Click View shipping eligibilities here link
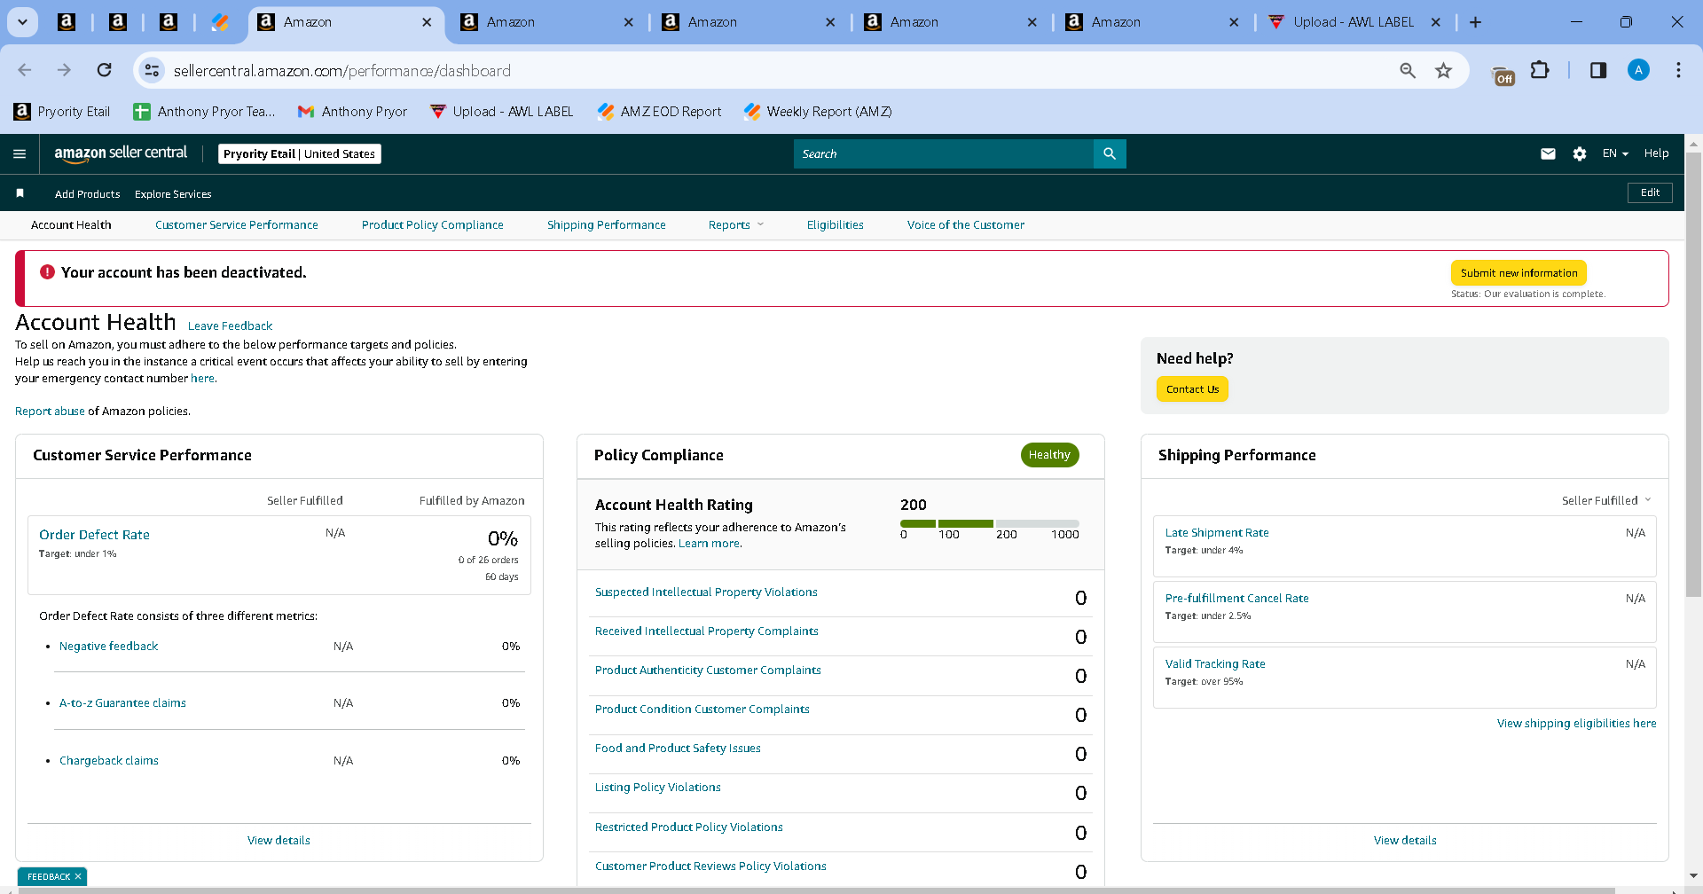The width and height of the screenshot is (1703, 894). 1577,724
